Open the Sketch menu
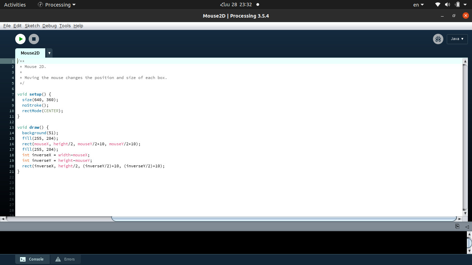 [32, 26]
